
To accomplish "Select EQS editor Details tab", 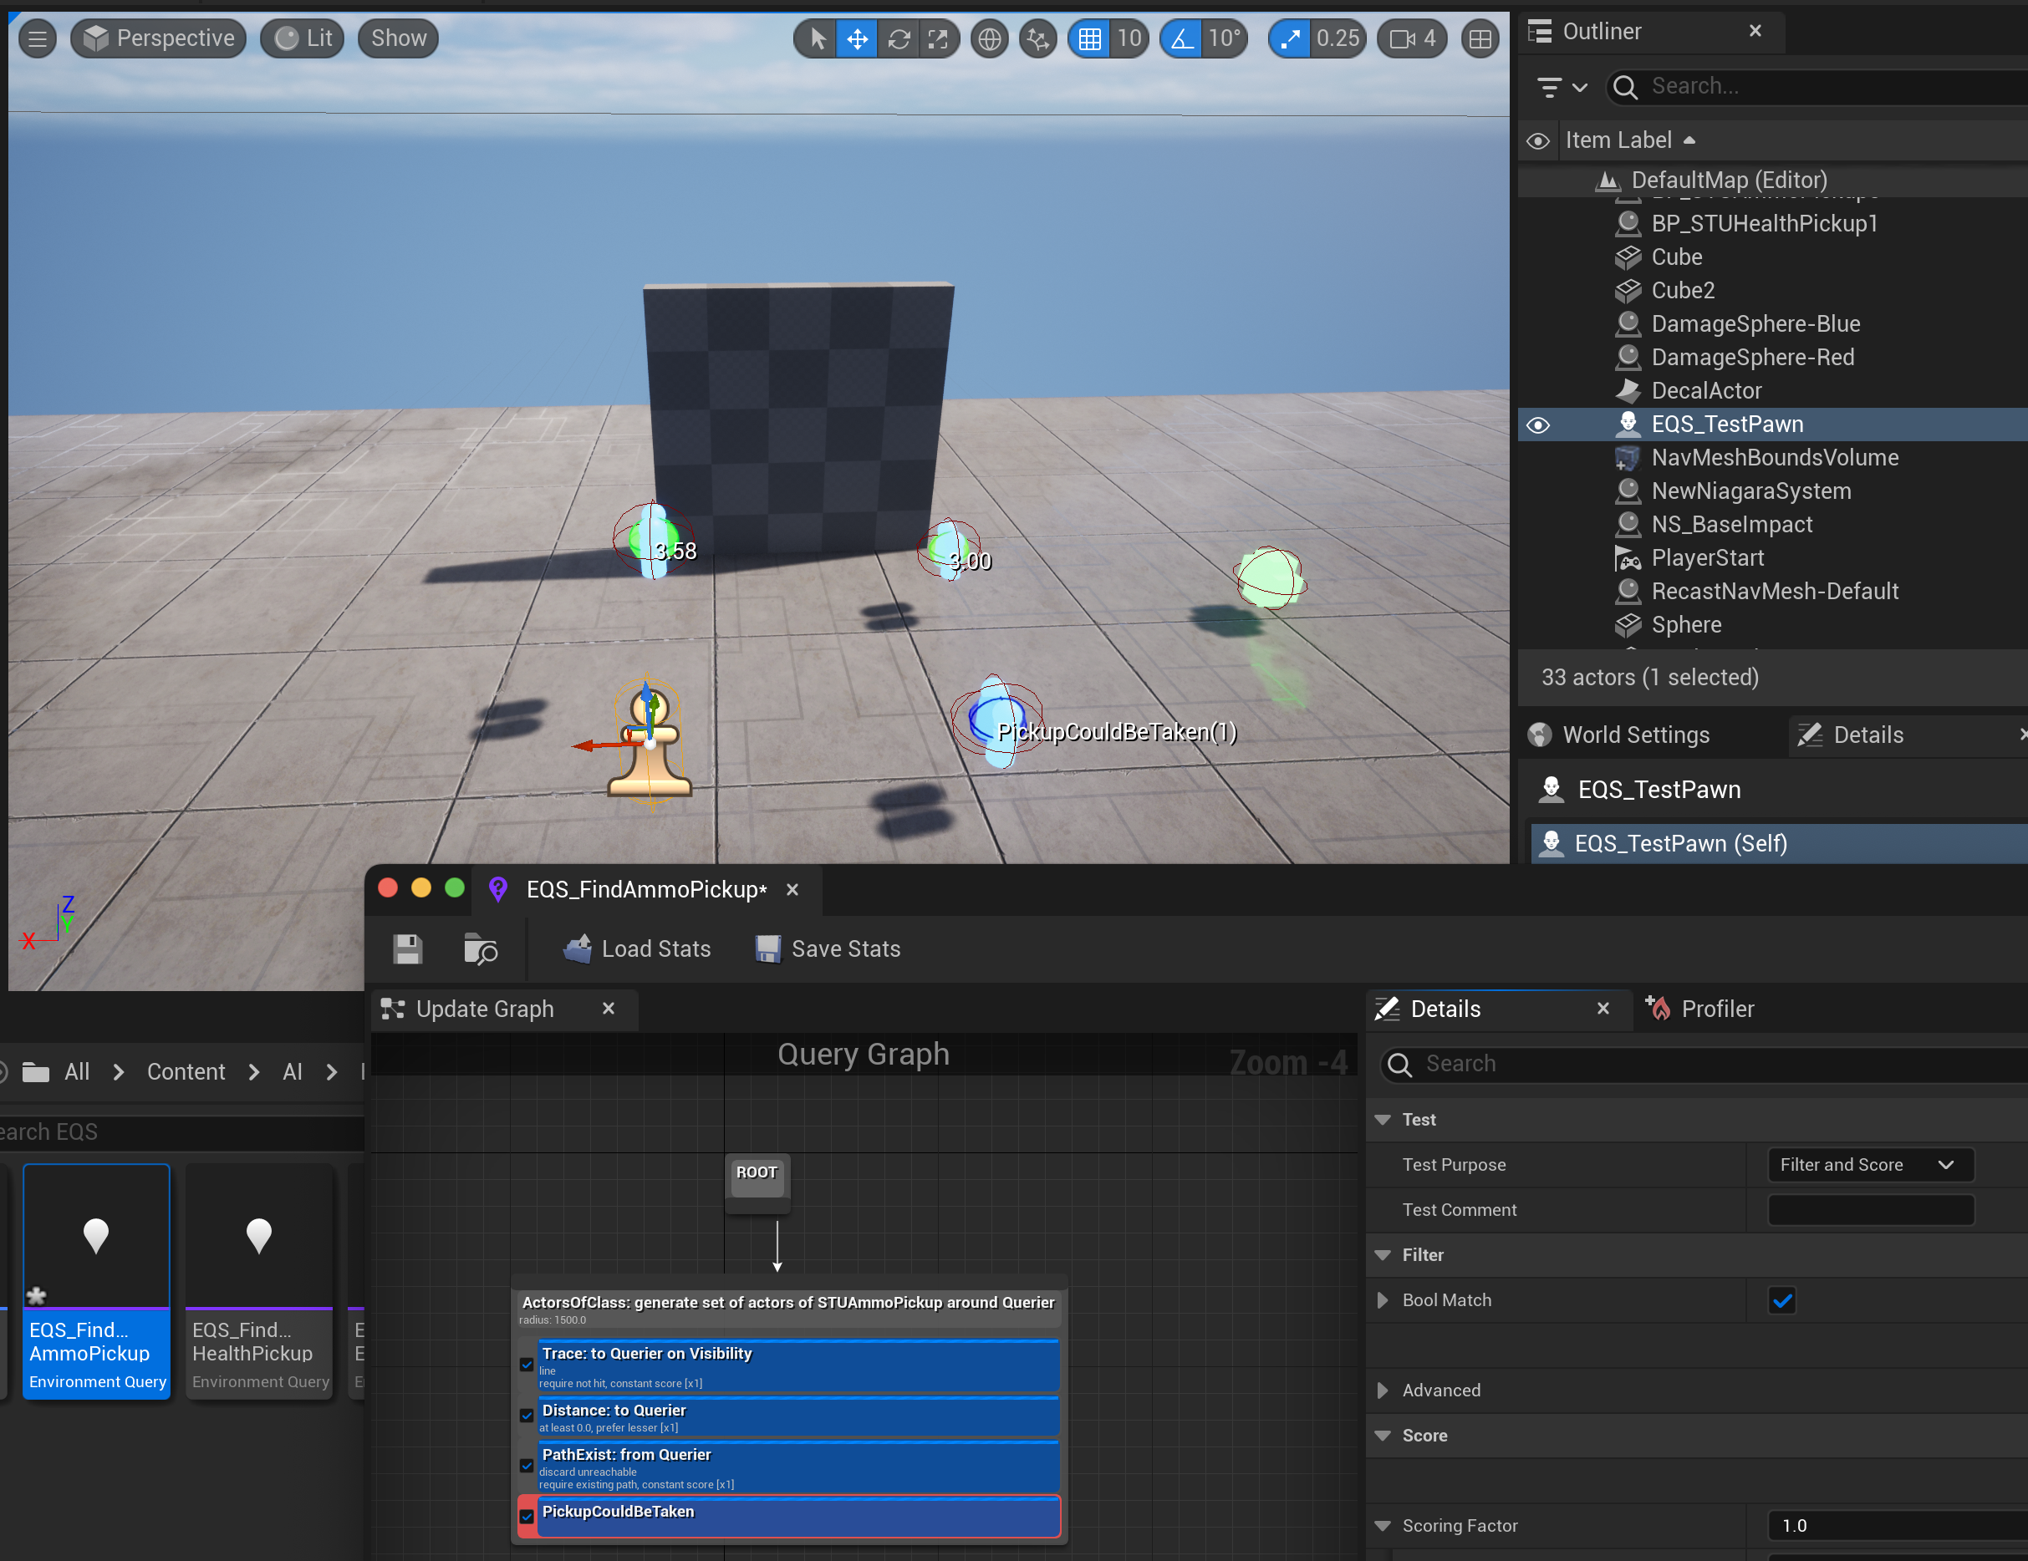I will point(1445,1009).
